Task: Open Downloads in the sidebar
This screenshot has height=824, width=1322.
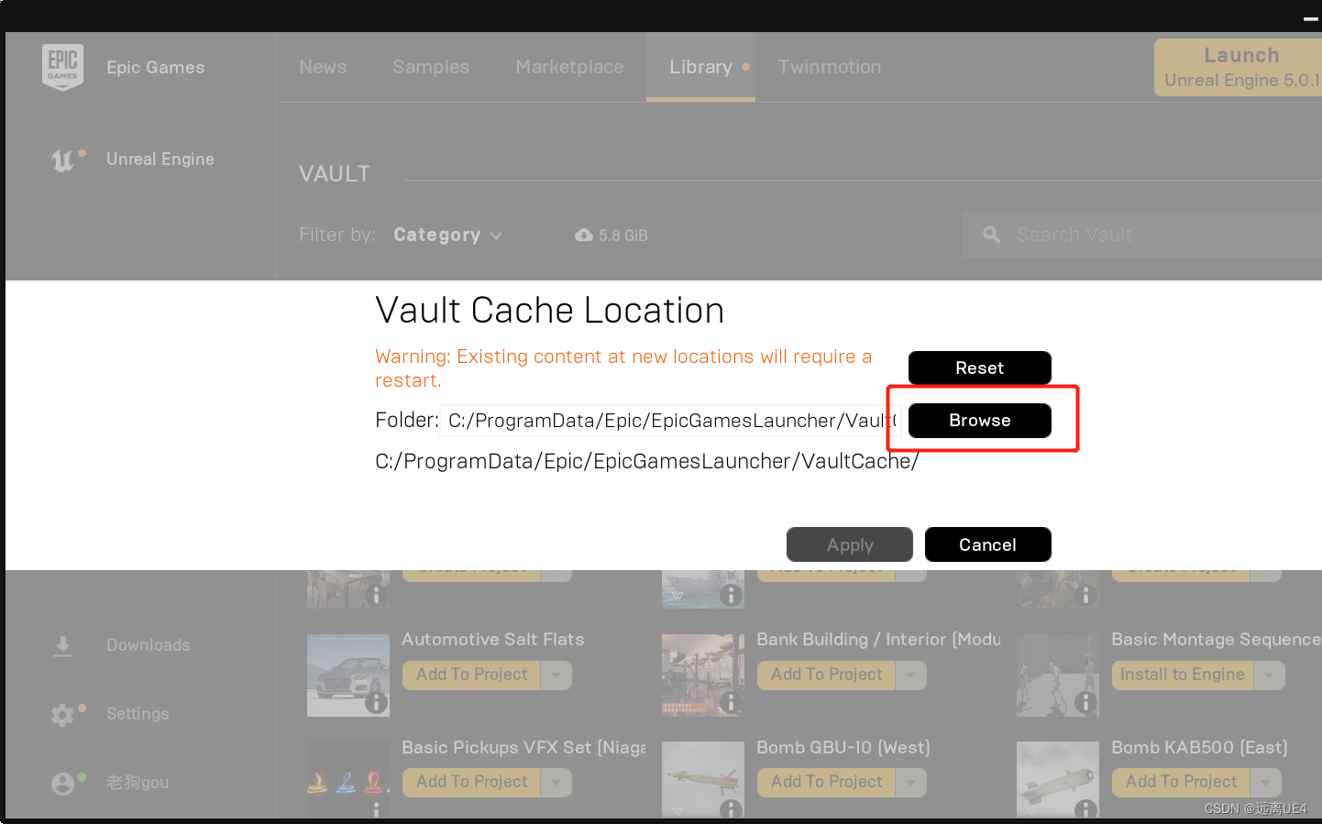Action: coord(149,645)
